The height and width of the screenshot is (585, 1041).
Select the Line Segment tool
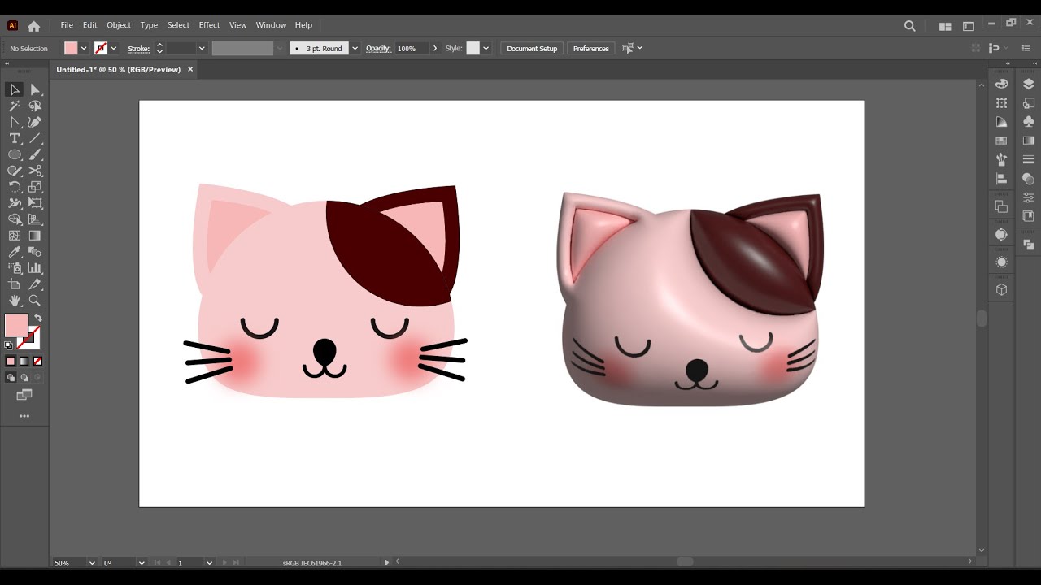point(35,138)
